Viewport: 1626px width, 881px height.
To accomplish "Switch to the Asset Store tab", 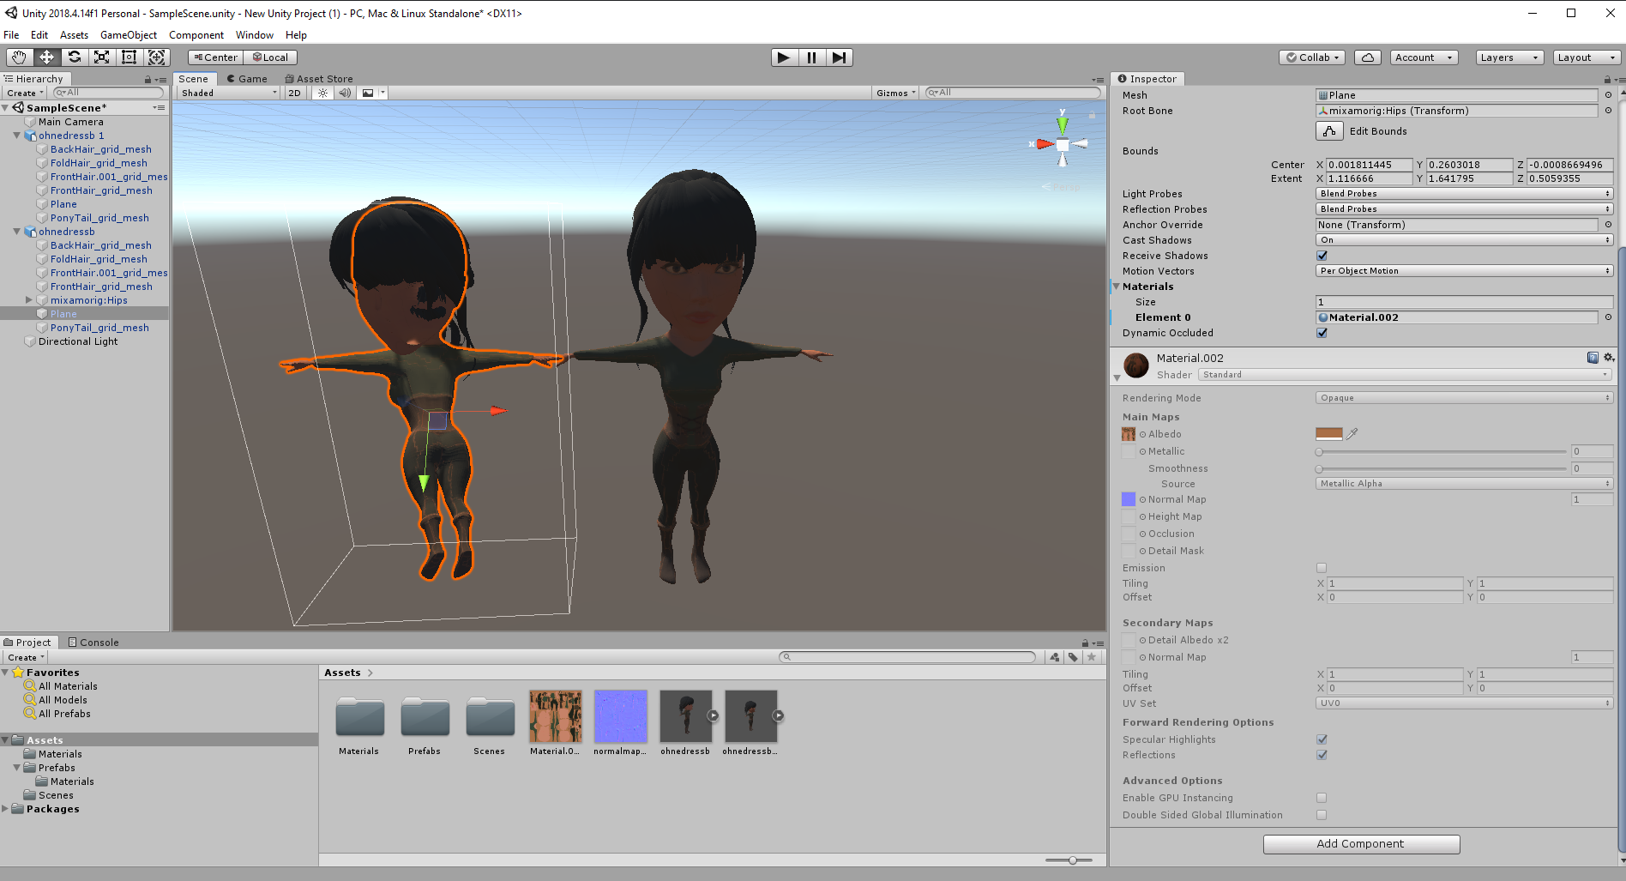I will [319, 79].
